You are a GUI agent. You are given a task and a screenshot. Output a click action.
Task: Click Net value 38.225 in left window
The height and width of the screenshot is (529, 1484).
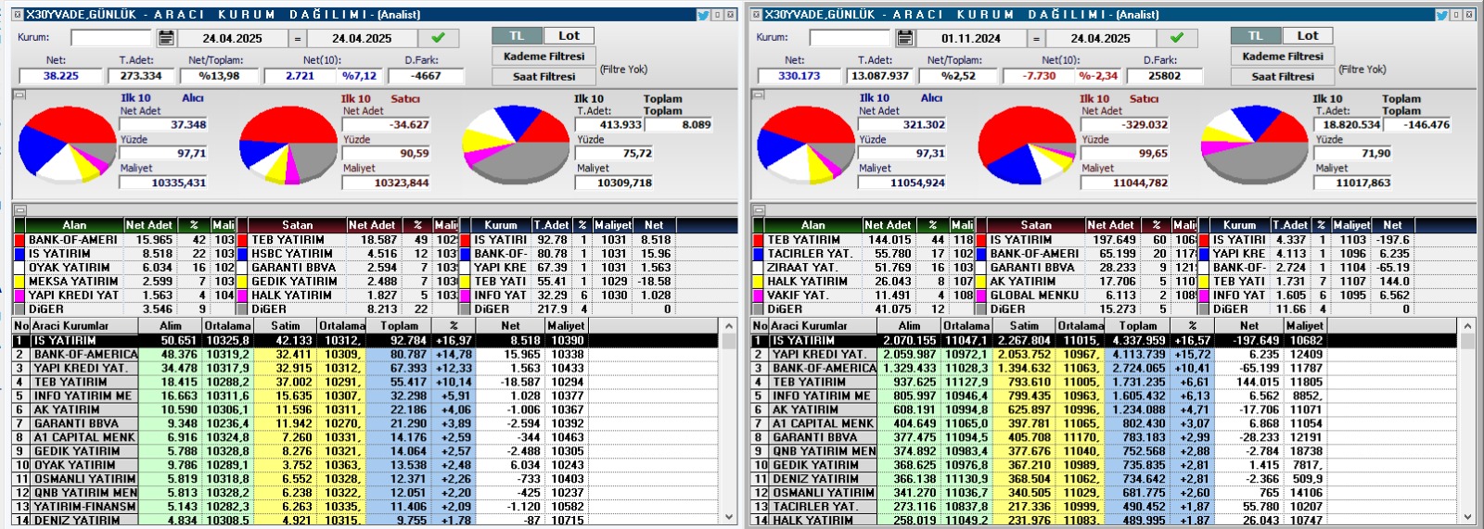pyautogui.click(x=61, y=76)
